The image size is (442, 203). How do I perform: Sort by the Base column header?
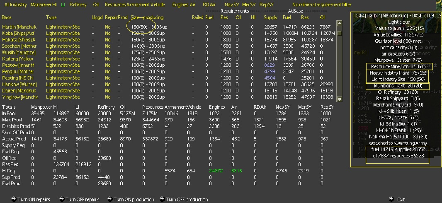[x=7, y=17]
